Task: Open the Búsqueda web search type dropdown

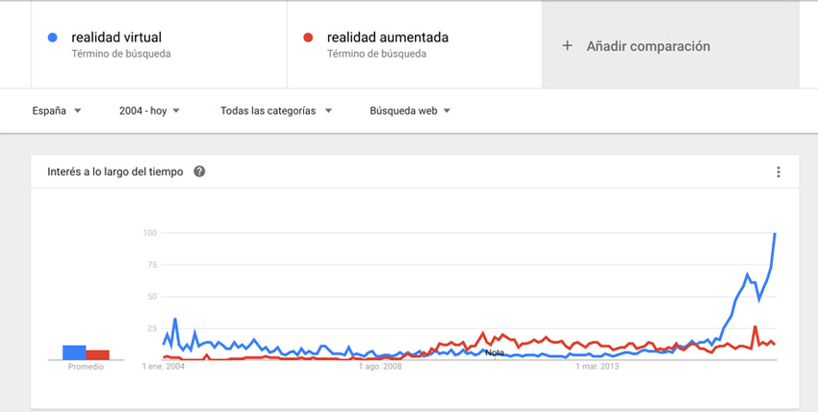Action: click(x=410, y=111)
